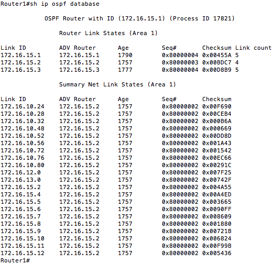The width and height of the screenshot is (274, 264).
Task: Select Link ID 172.16.12.0 entry
Action: pos(20,173)
